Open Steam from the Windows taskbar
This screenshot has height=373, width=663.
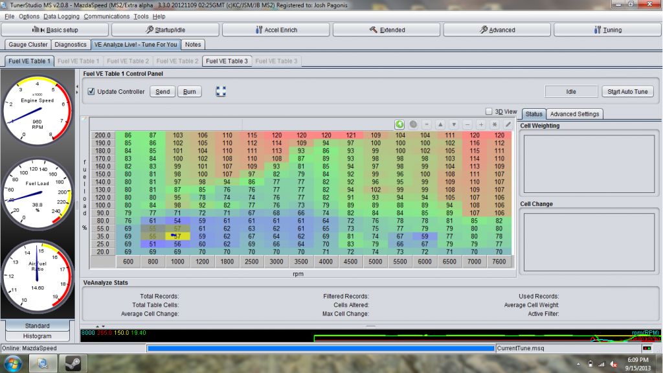pyautogui.click(x=70, y=363)
